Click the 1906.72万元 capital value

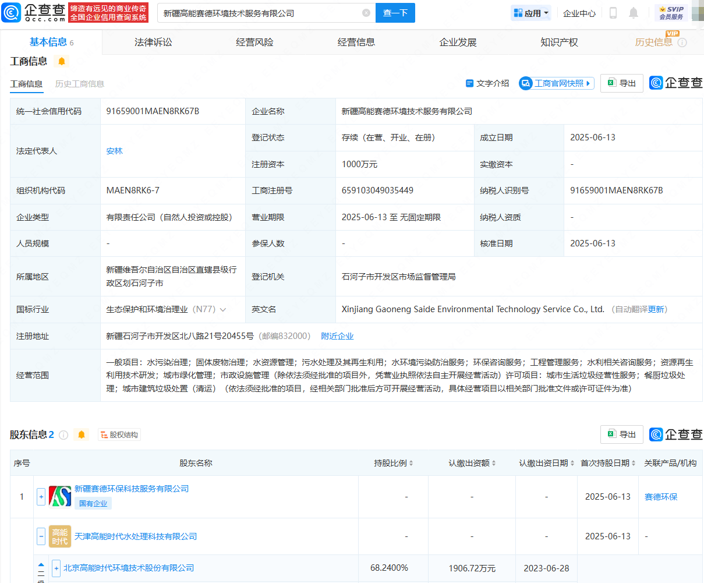pyautogui.click(x=472, y=568)
